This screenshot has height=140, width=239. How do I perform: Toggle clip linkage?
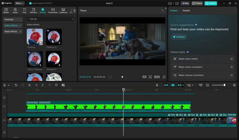pos(180,85)
